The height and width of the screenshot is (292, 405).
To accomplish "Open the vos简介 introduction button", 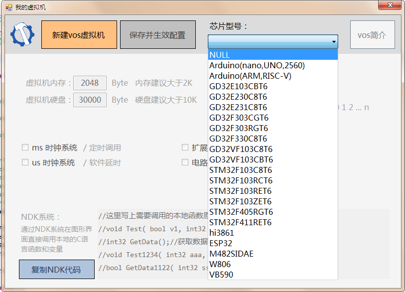I will click(373, 34).
